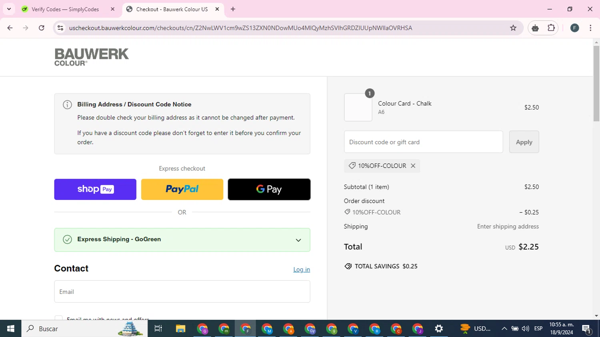Open Chrome profile avatar F
Screen dimensions: 600x337
point(575,28)
